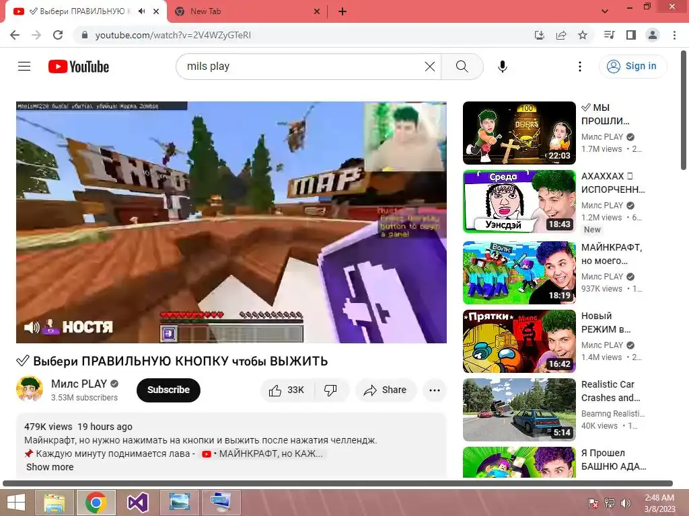
Task: Share this page from the address bar
Action: coord(561,35)
